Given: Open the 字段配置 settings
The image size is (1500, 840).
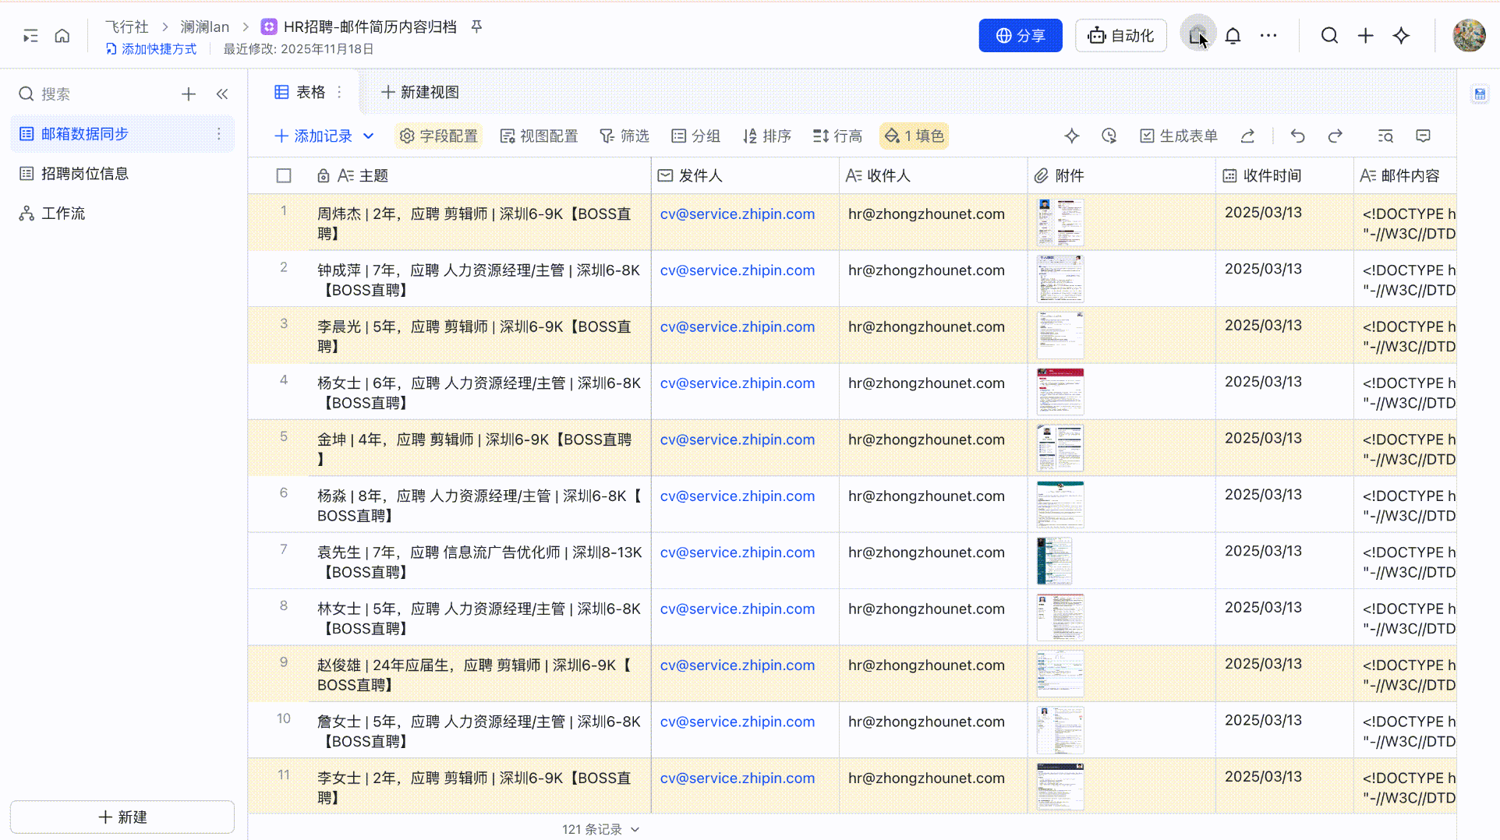Looking at the screenshot, I should 438,136.
